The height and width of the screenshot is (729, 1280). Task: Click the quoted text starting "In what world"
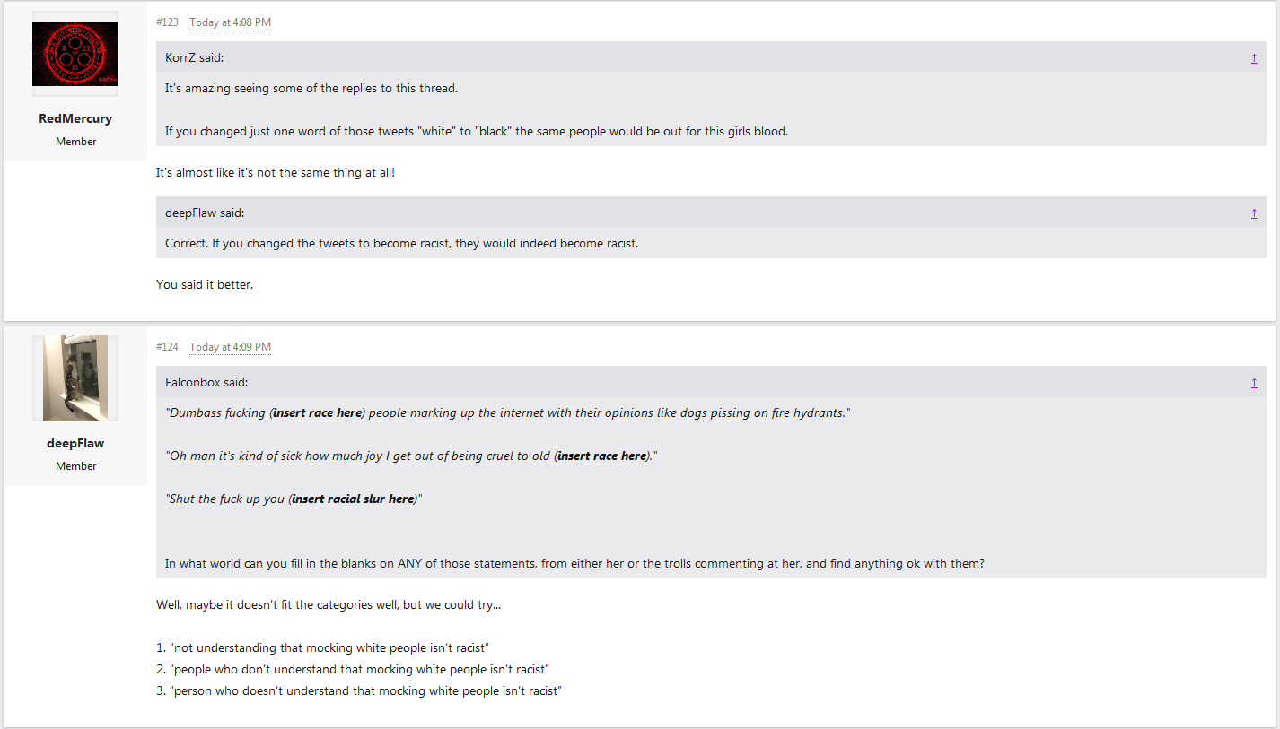click(574, 564)
